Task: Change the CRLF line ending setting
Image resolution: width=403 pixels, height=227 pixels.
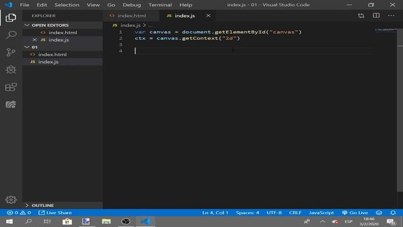Action: pos(295,213)
